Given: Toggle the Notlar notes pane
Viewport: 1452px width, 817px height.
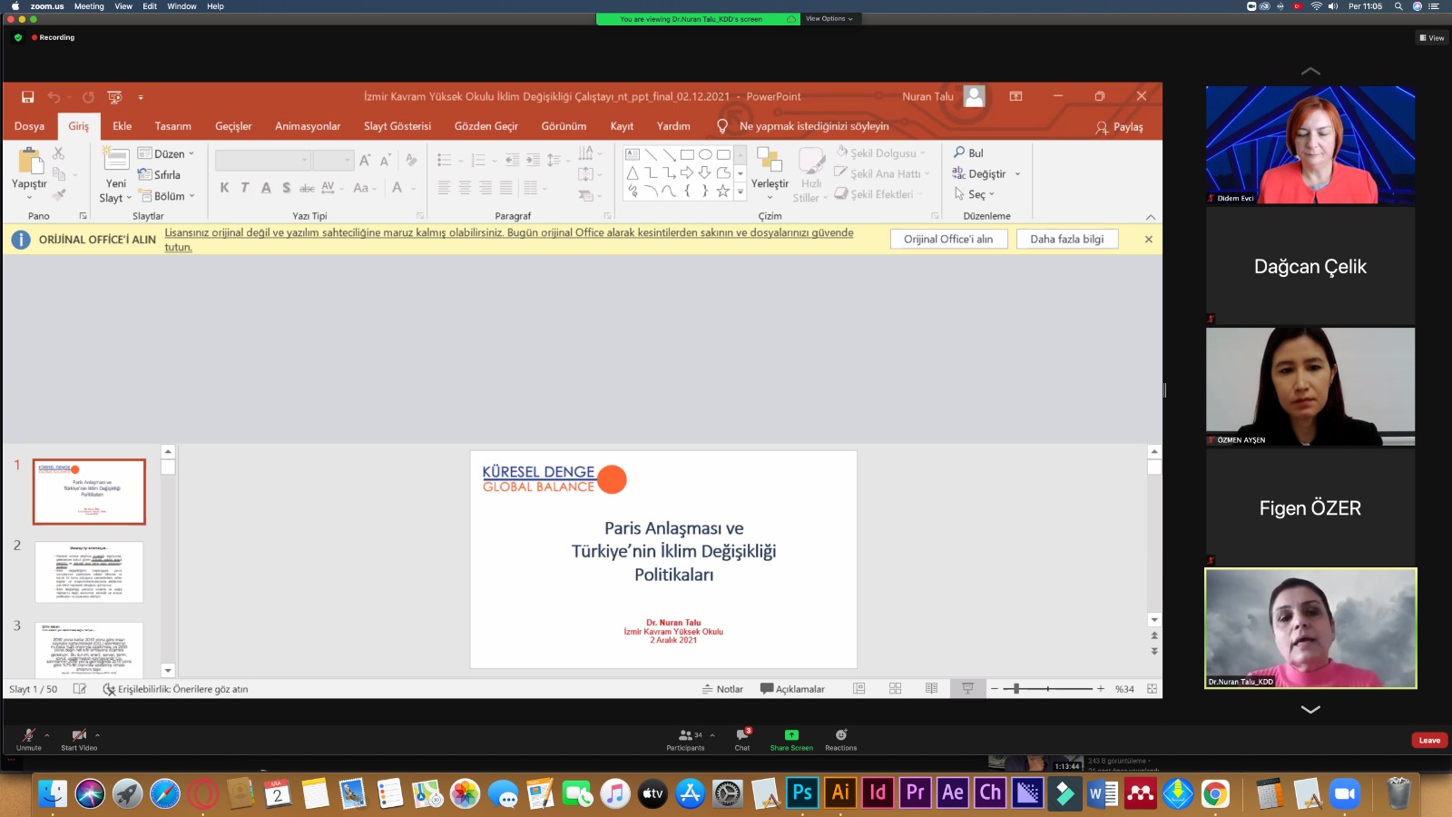Looking at the screenshot, I should click(x=722, y=689).
